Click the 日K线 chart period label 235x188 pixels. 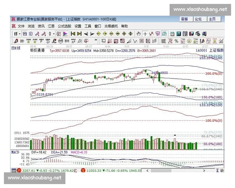coord(16,47)
